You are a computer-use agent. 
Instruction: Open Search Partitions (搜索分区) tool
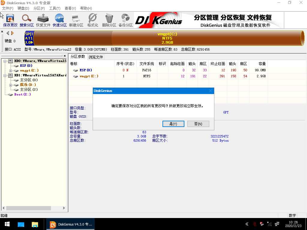click(x=27, y=20)
